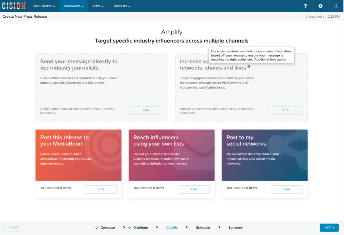Open the user profile icon
The image size is (344, 235).
[x=336, y=6]
